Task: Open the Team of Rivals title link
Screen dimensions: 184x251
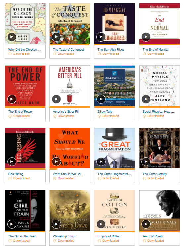Action: [153, 236]
